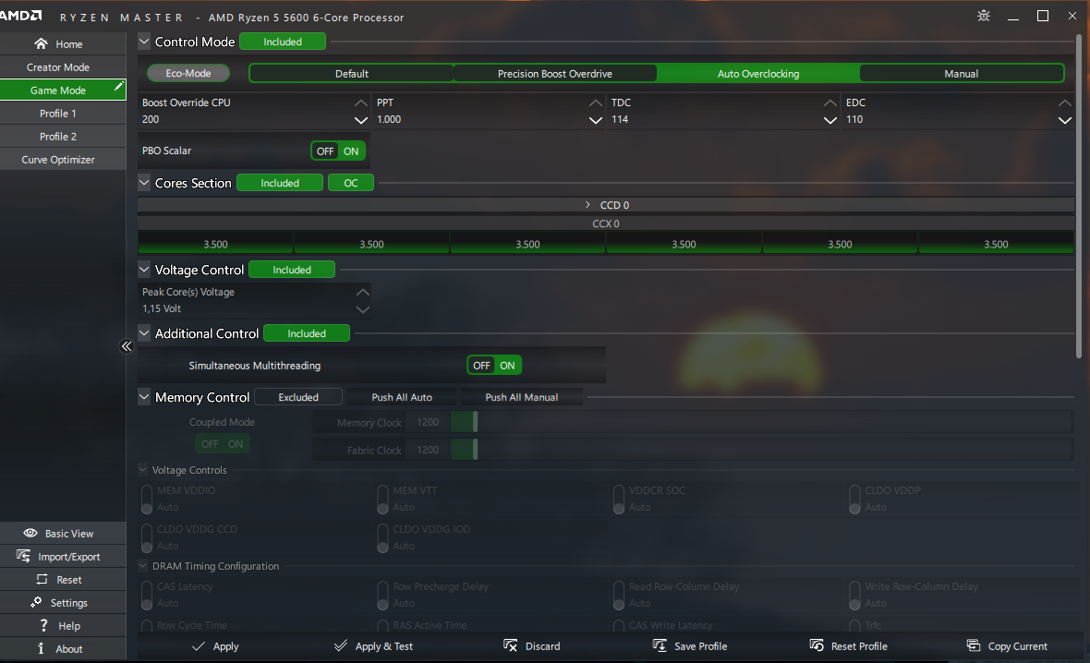Click the bug report icon in title bar

(x=983, y=16)
